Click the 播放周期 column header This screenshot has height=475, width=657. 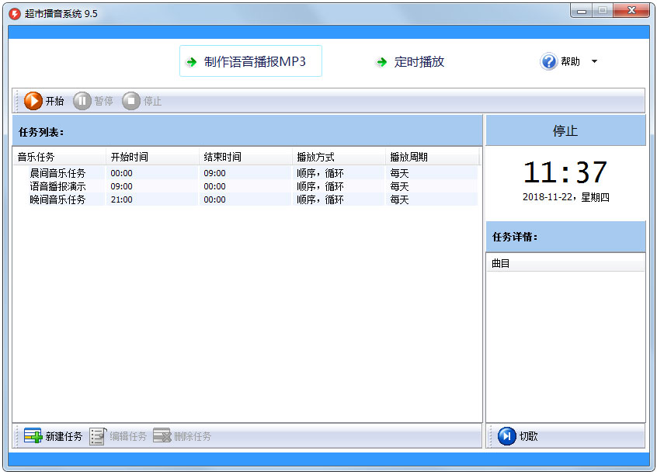[432, 157]
